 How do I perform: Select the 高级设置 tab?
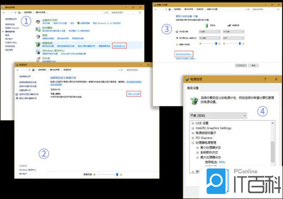(x=193, y=88)
